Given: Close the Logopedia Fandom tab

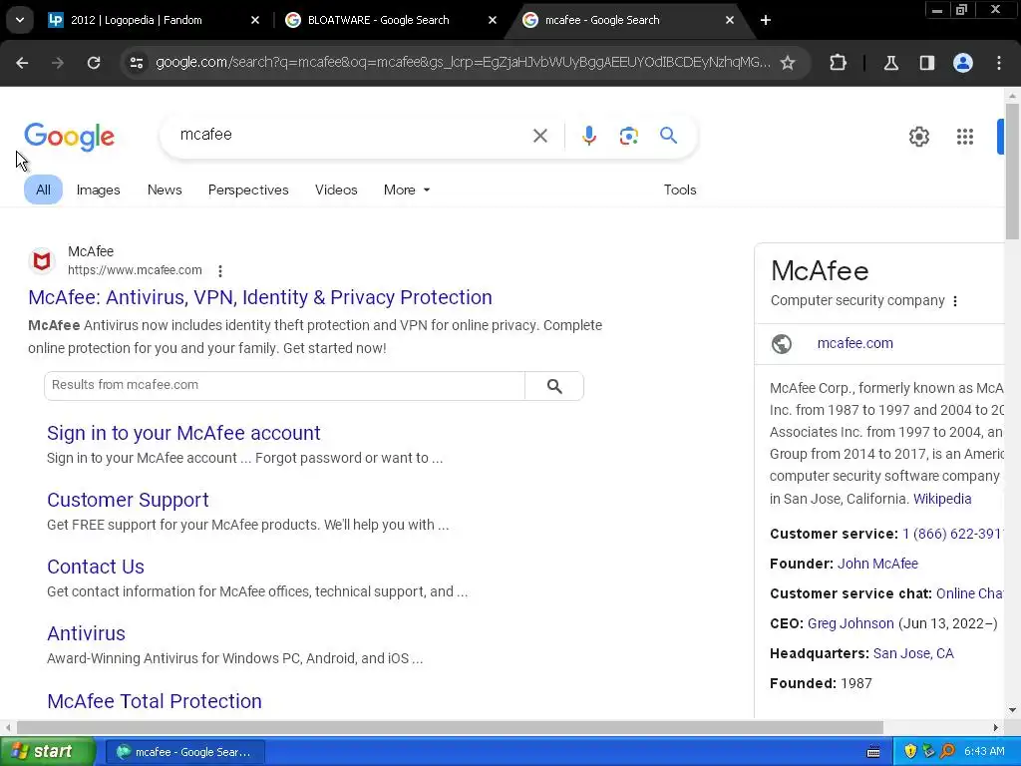Looking at the screenshot, I should [255, 20].
